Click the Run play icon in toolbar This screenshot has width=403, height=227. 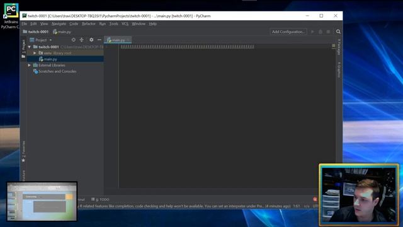[312, 32]
